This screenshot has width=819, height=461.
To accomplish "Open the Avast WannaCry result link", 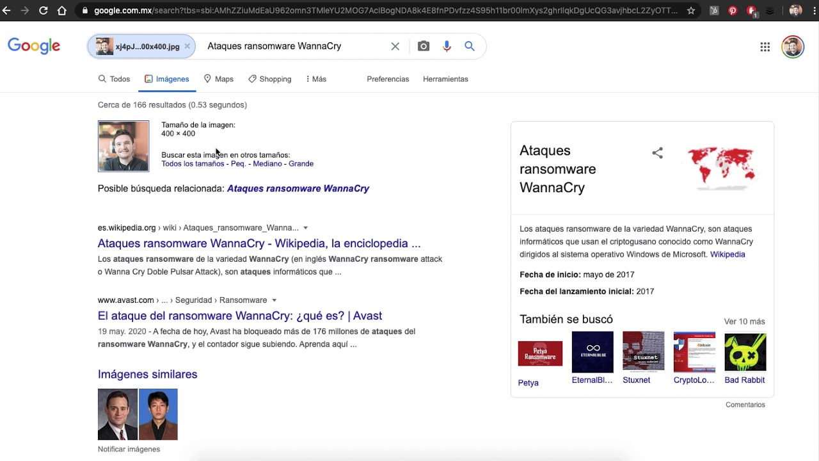I will (x=240, y=316).
